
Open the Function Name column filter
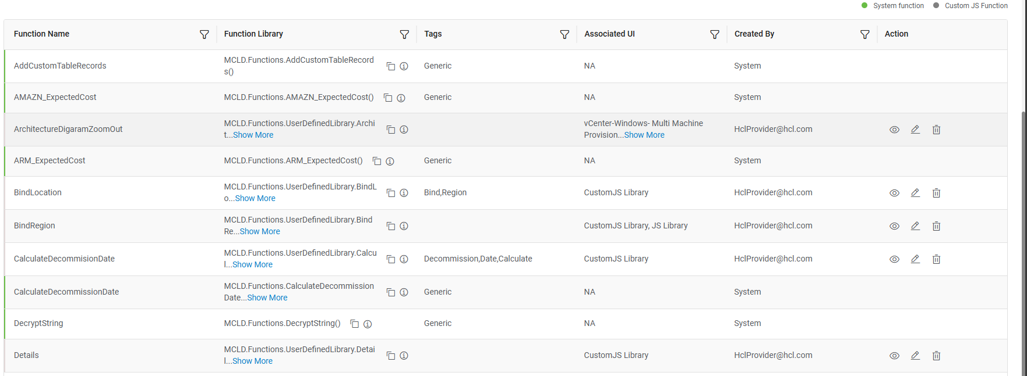[204, 35]
